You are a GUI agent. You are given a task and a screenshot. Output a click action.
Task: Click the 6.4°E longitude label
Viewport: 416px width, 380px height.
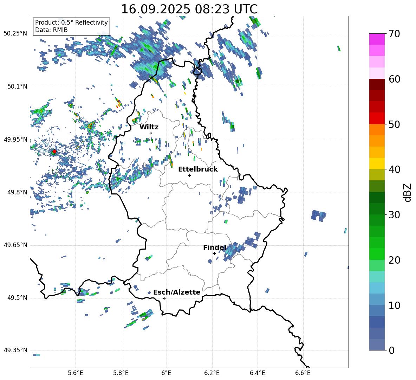[x=257, y=373]
